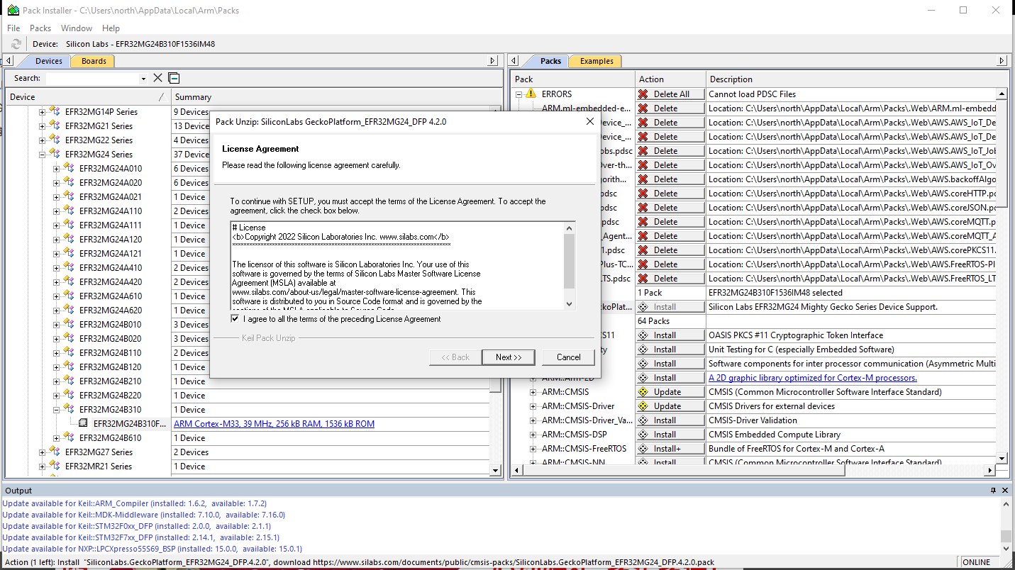The image size is (1015, 570).
Task: Sort by the Description column header
Action: click(856, 79)
